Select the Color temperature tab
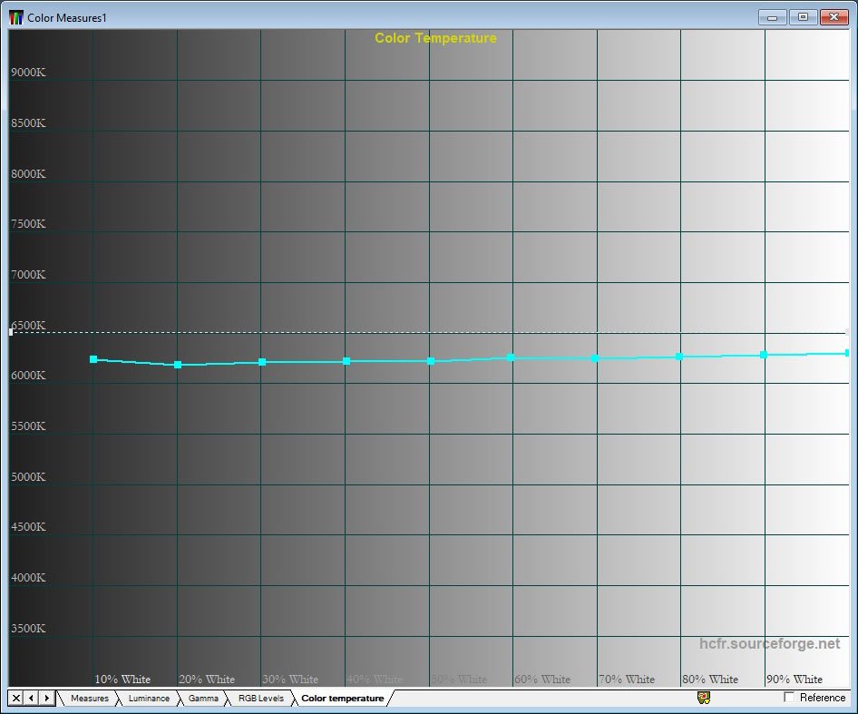Screen dimensions: 858x714 pos(342,699)
